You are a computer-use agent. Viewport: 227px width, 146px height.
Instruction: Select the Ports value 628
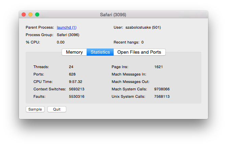pos(72,74)
